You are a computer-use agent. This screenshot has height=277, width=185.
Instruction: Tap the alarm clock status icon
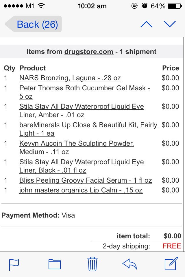[x=145, y=6]
